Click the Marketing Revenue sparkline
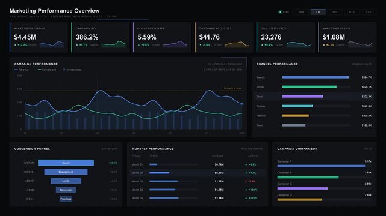This screenshot has height=216, width=386. coord(52,44)
